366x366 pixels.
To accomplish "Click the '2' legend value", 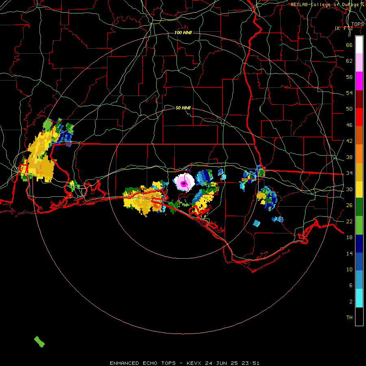I will [x=351, y=302].
